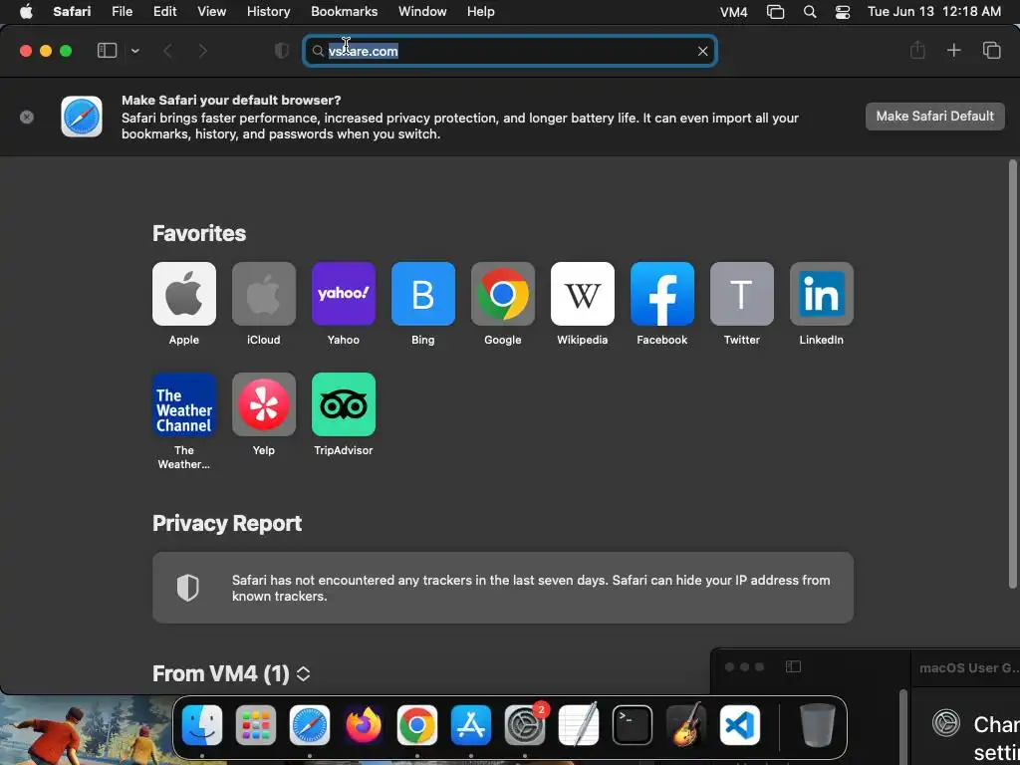Click the Safari compass icon in banner
The height and width of the screenshot is (765, 1020).
click(x=82, y=118)
